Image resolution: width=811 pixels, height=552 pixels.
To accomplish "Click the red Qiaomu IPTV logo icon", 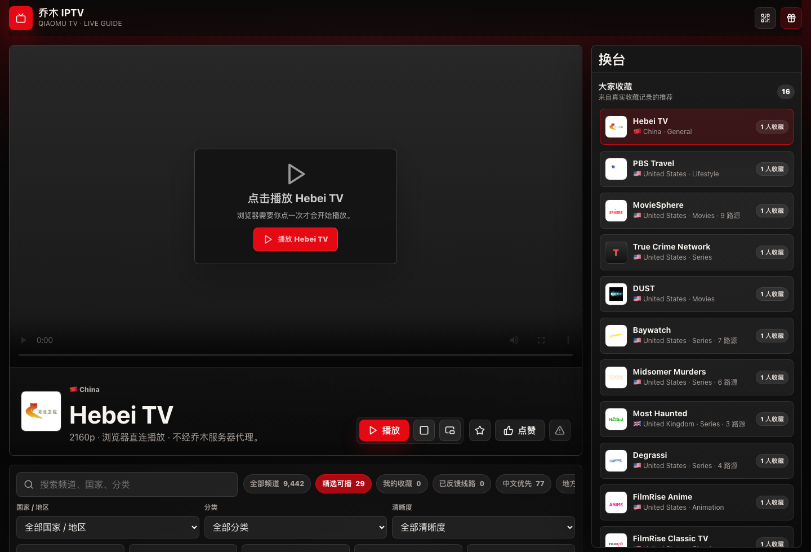I will [21, 18].
